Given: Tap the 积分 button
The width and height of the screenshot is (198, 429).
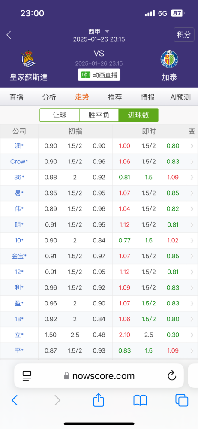Looking at the screenshot, I should (184, 35).
